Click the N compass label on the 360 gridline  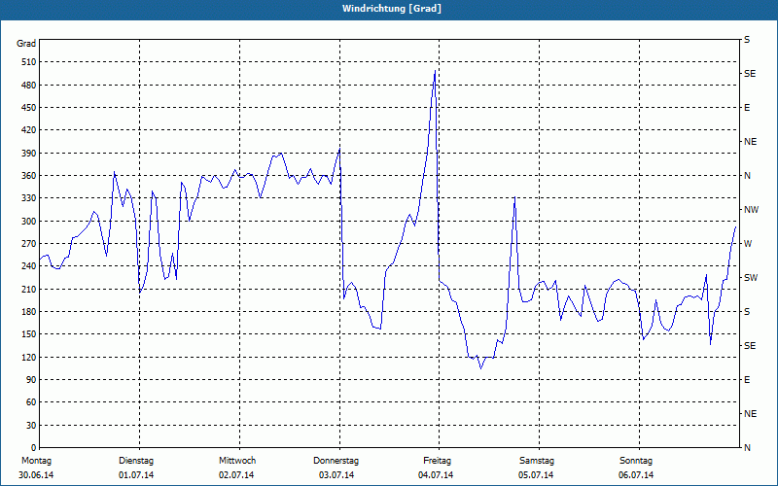coord(747,176)
